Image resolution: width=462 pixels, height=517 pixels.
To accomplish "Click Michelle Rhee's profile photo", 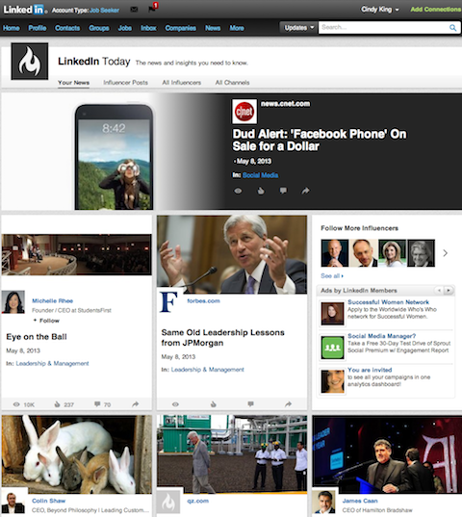I will (13, 301).
